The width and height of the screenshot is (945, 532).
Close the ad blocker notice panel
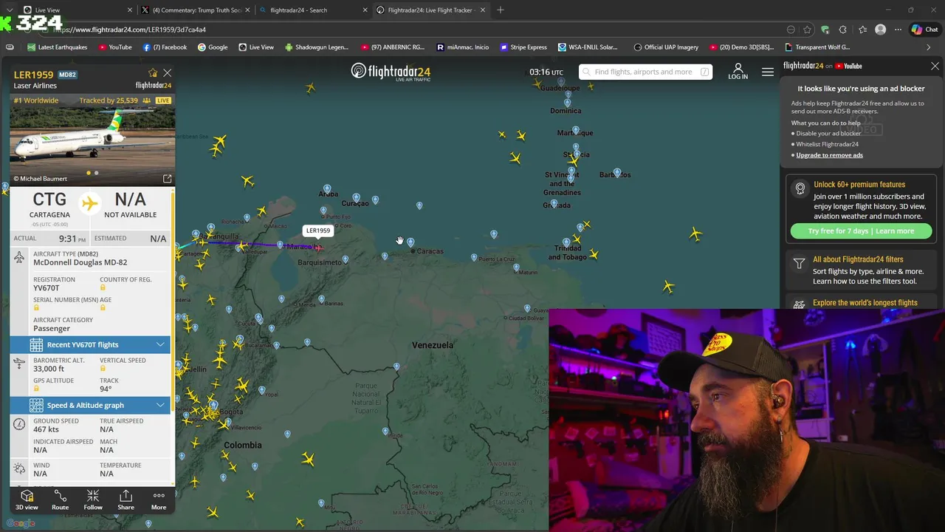tap(935, 66)
